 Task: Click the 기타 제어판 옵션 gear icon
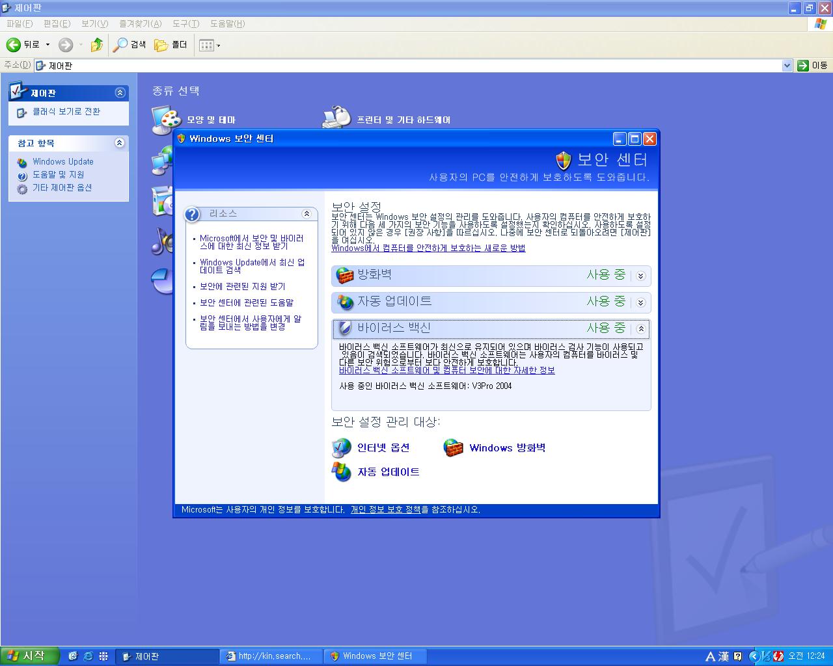click(22, 189)
